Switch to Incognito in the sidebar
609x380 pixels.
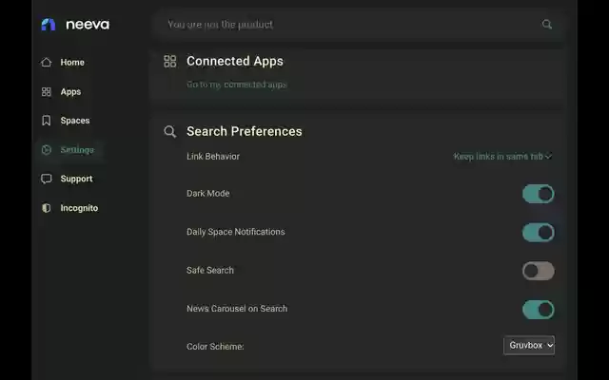79,208
